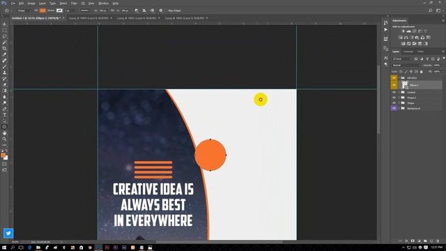Switch to the Paths tab
Image resolution: width=446 pixels, height=251 pixels.
click(421, 52)
